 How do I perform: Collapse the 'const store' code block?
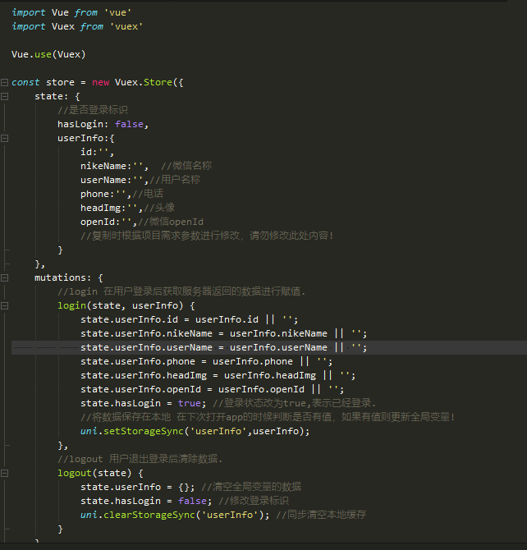point(5,82)
